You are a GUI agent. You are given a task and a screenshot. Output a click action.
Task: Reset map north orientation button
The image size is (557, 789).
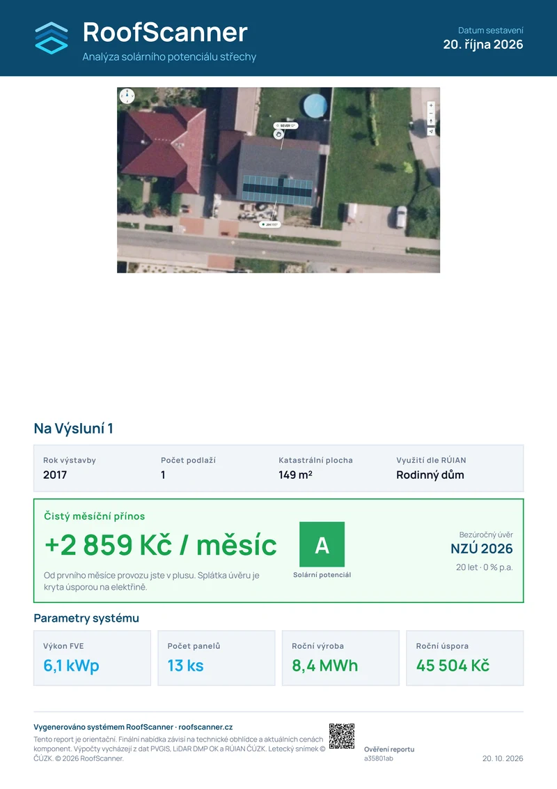coord(431,121)
